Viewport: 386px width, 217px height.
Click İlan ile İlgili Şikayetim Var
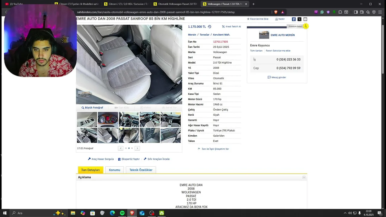pyautogui.click(x=213, y=149)
